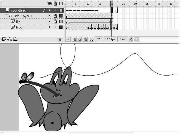Enable Onion Skin Outlines mode
Image resolution: width=182 pixels, height=135 pixels.
(79, 39)
